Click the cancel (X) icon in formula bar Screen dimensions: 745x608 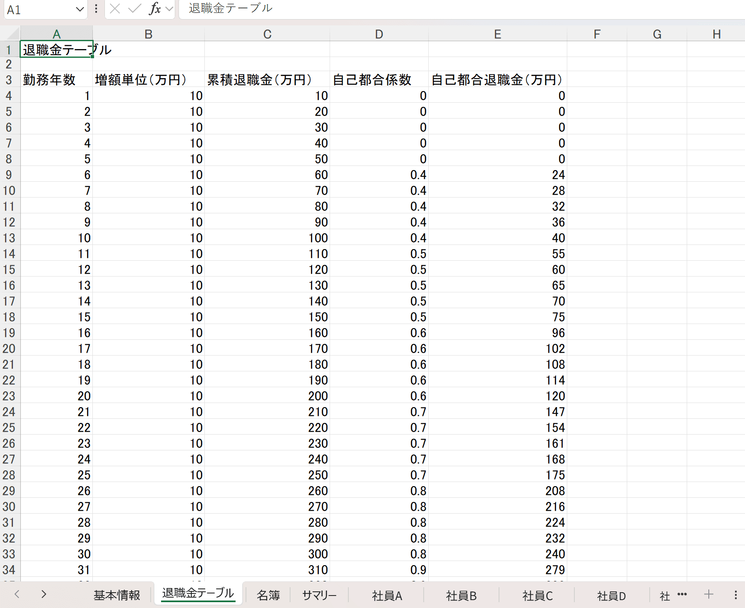pos(115,9)
